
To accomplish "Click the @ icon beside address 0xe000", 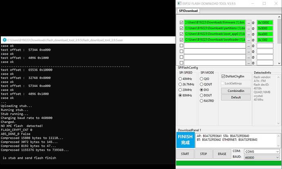I will pos(253,34).
